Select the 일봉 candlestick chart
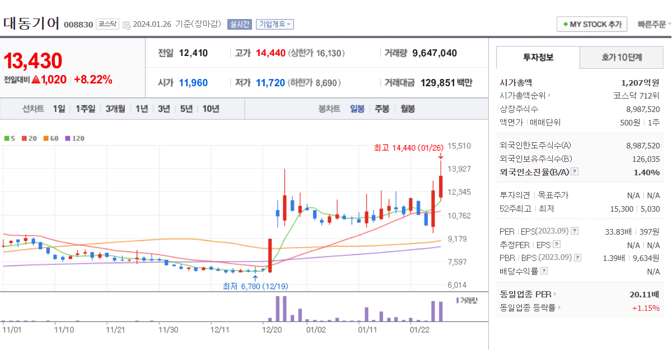672x350 pixels. 357,109
